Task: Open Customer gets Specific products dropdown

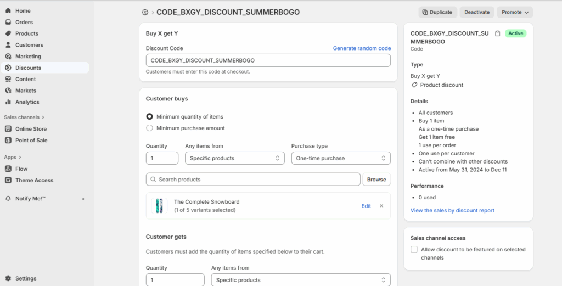Action: pyautogui.click(x=301, y=280)
